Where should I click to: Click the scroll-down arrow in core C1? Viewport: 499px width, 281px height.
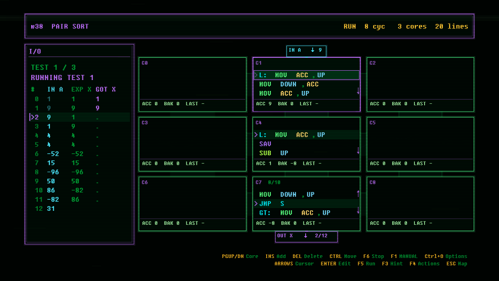point(358,91)
